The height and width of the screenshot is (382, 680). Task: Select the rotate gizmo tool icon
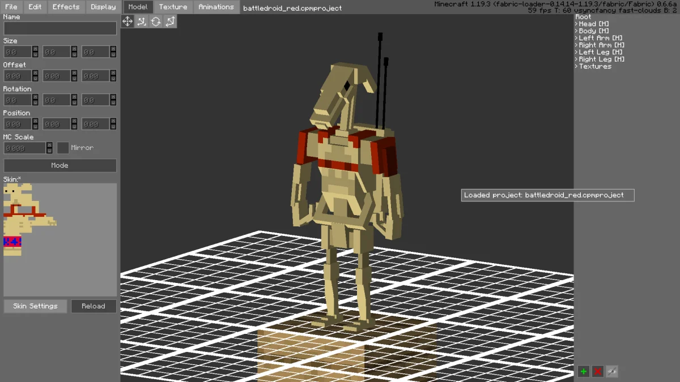[156, 22]
